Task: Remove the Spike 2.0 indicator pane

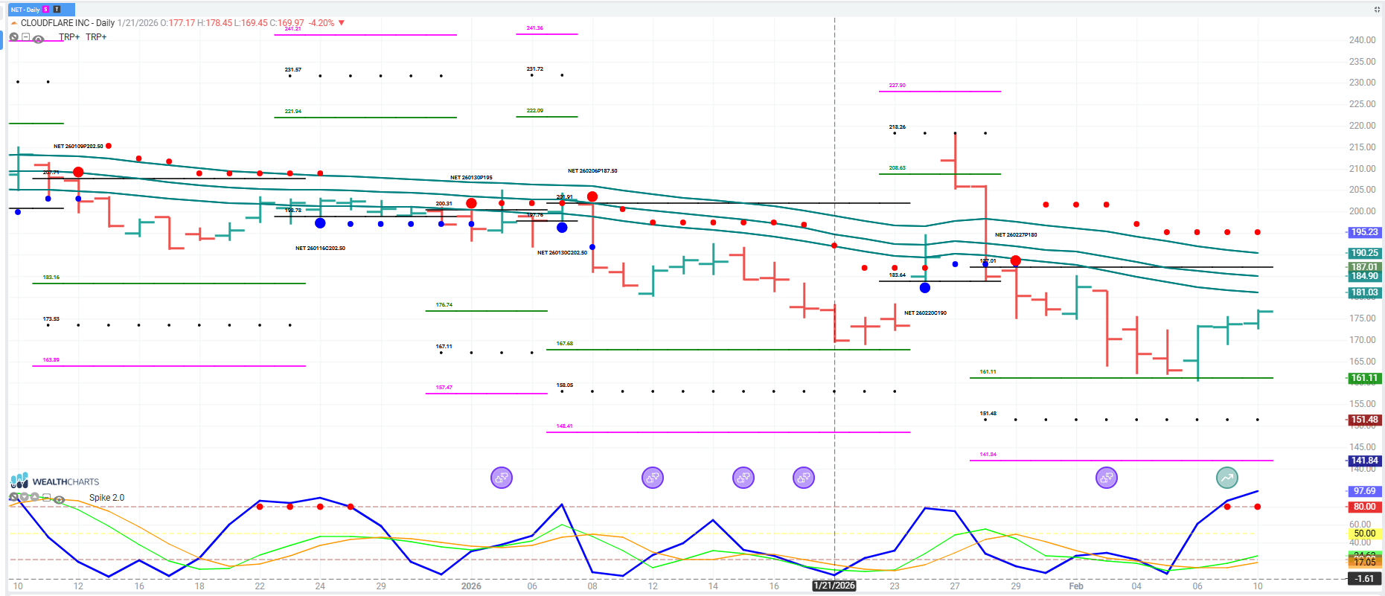Action: tap(13, 497)
